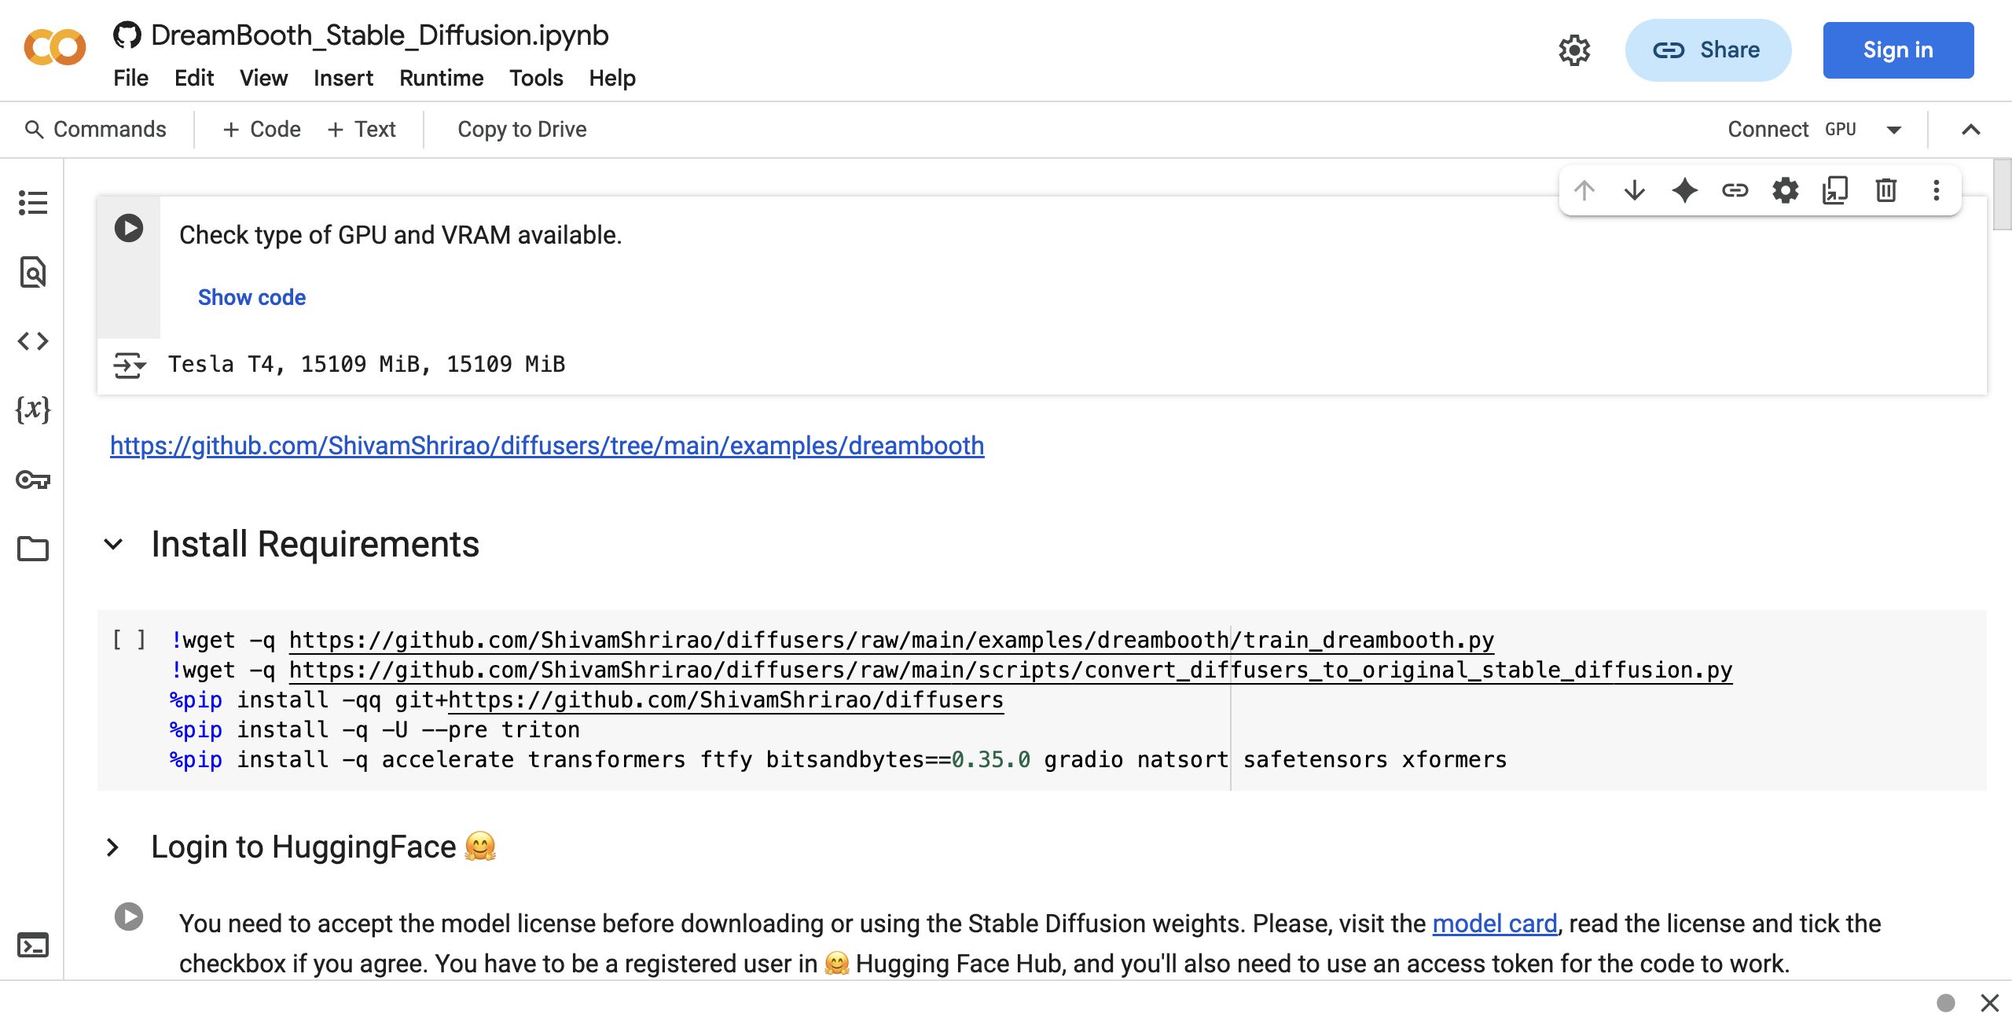Run the Check GPU and VRAM cell
The height and width of the screenshot is (1025, 2012).
tap(129, 229)
